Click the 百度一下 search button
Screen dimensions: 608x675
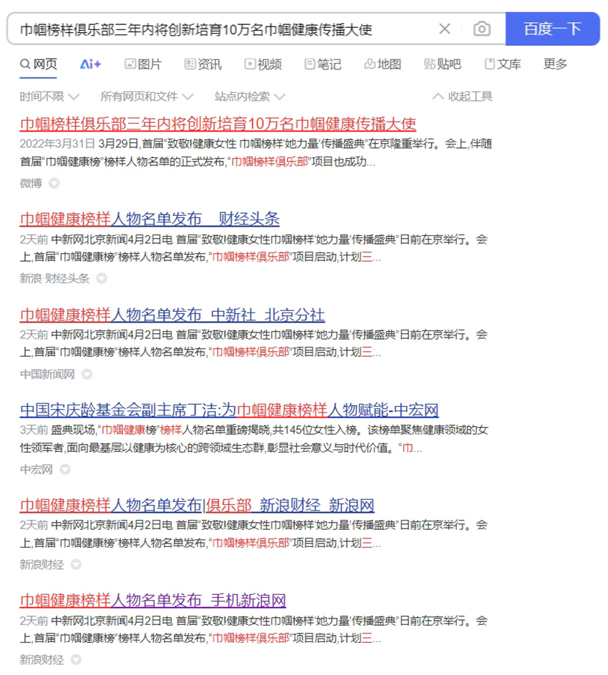pyautogui.click(x=552, y=29)
